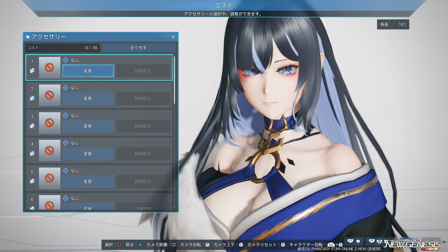
Task: Click 変更 for accessory slot 5
Action: pos(88,181)
